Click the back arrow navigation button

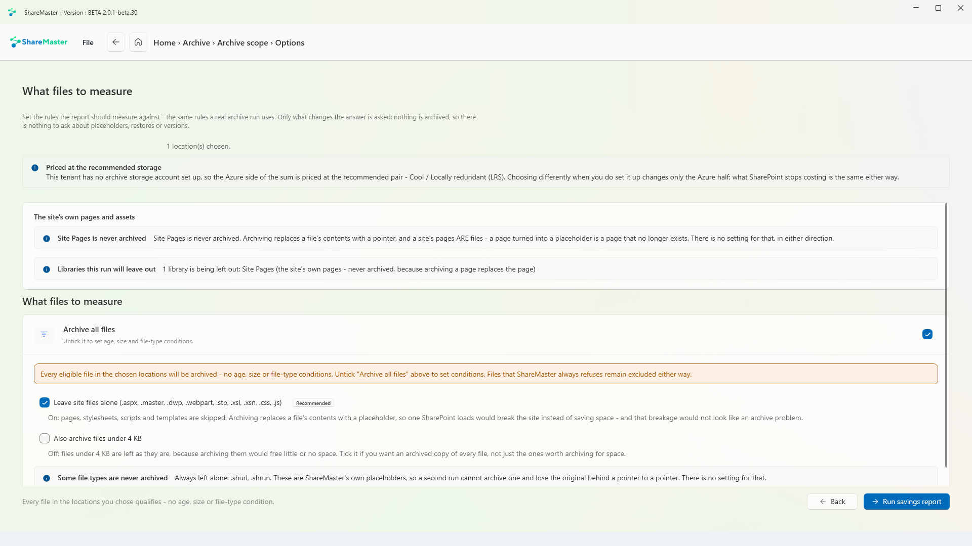(x=116, y=42)
